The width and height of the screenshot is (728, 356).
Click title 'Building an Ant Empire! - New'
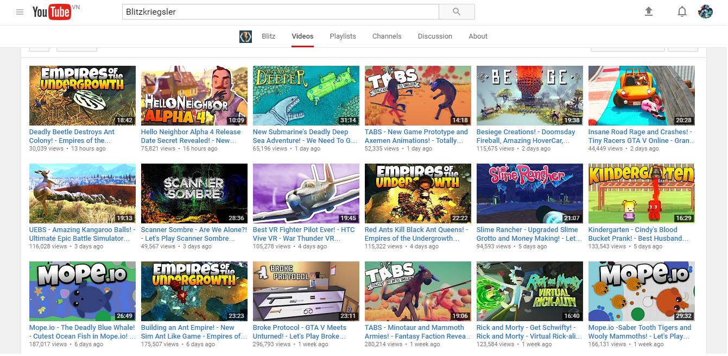(194, 332)
